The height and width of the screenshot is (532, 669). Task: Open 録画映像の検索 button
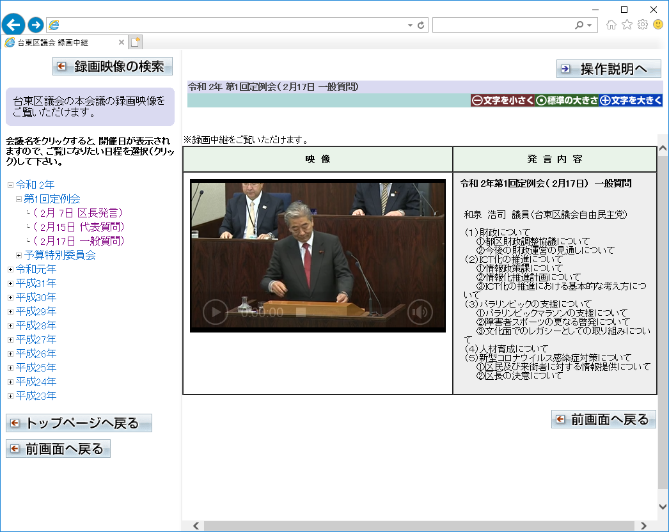click(113, 66)
